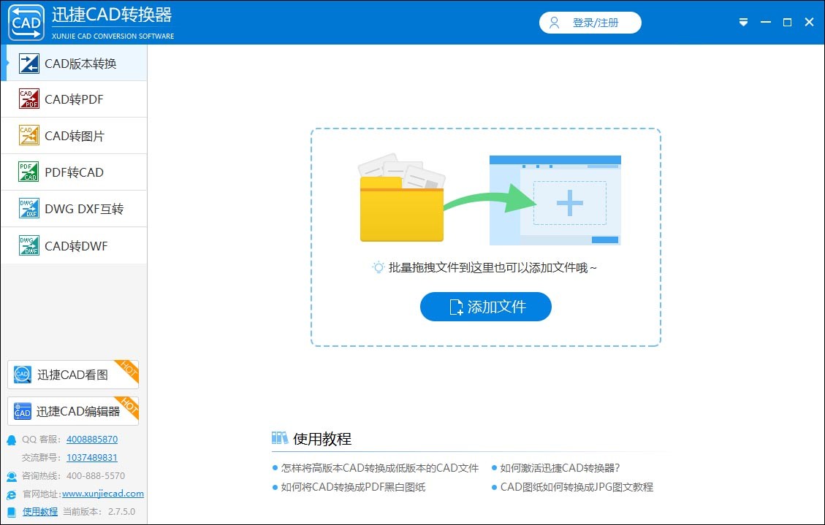Launch 迅捷CAD编辑器 from the sidebar

coord(72,410)
